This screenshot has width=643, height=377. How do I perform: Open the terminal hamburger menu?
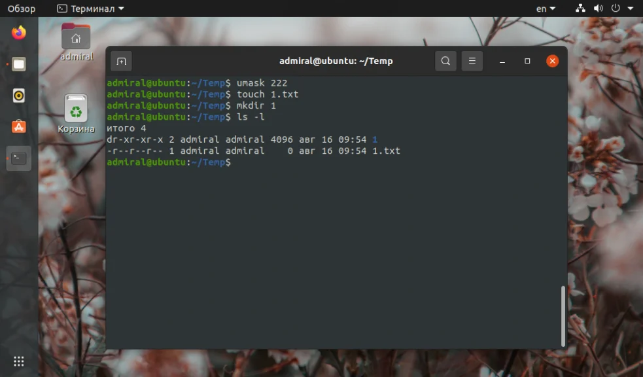[x=472, y=60]
